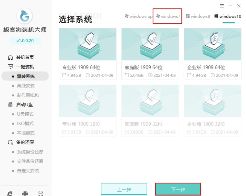The height and width of the screenshot is (196, 246).
Task: Click the home icon beside 装机首页
Action: pos(10,57)
